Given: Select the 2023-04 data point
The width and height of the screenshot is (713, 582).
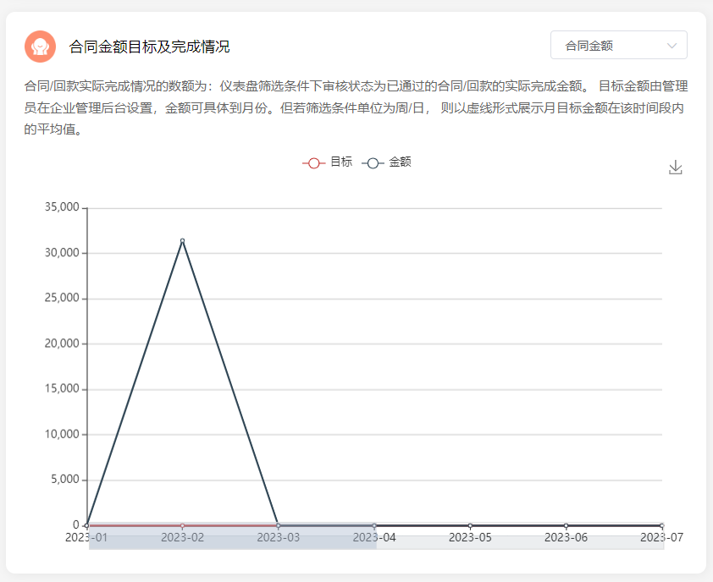Looking at the screenshot, I should pyautogui.click(x=374, y=525).
